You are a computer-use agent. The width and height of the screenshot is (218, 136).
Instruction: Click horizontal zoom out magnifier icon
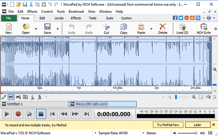coord(170,97)
